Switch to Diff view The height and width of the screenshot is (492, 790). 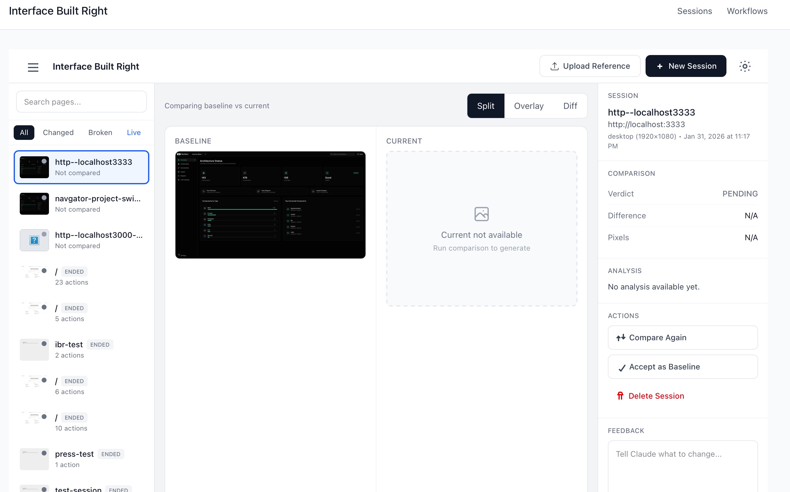(570, 106)
